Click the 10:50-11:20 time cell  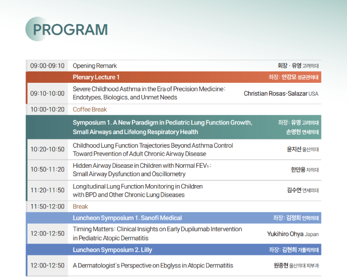[x=47, y=169]
